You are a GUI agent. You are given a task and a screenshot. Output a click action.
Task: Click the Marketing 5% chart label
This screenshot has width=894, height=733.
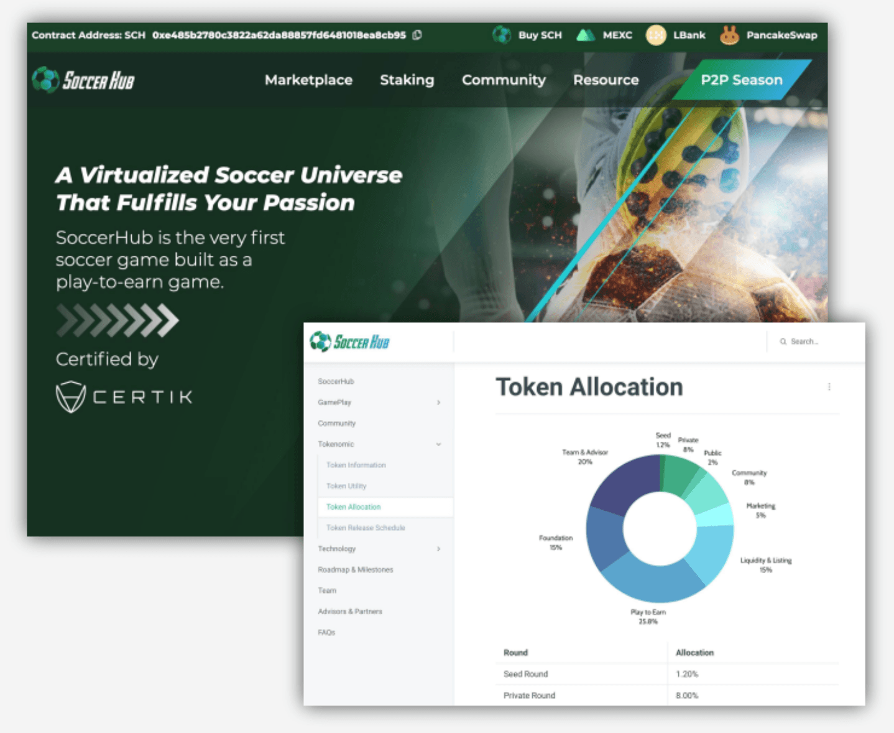coord(761,510)
